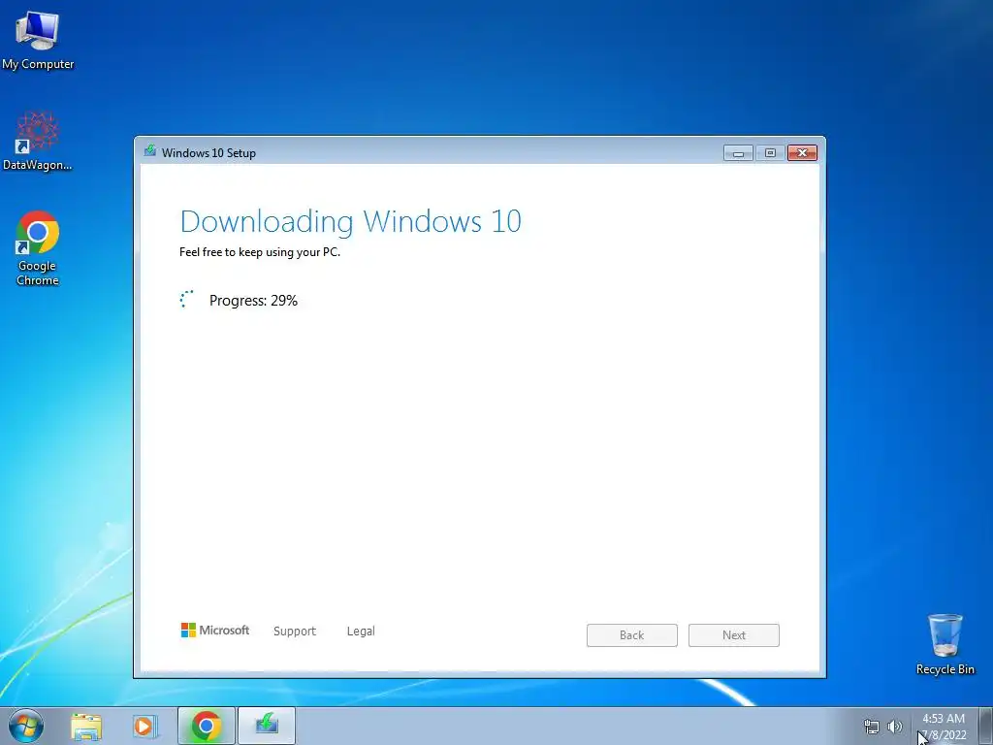Open the Windows Start menu orb
Image resolution: width=993 pixels, height=745 pixels.
[26, 726]
